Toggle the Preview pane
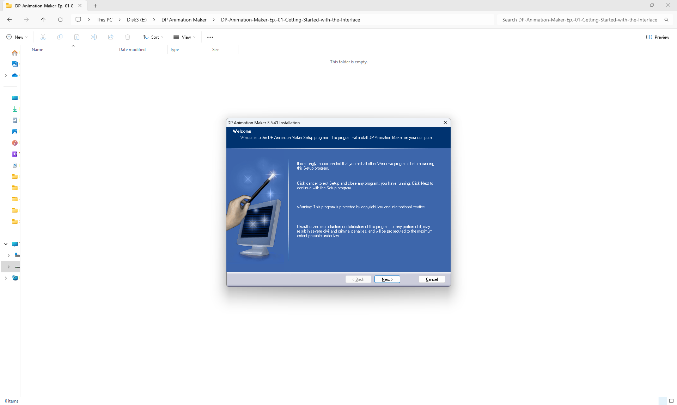The height and width of the screenshot is (405, 677). tap(658, 37)
